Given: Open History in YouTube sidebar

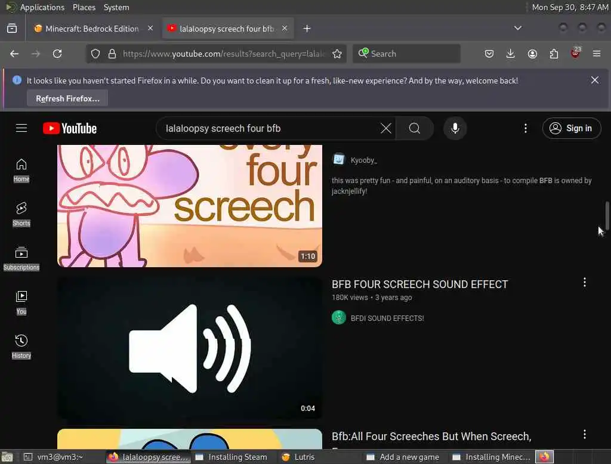Looking at the screenshot, I should (x=21, y=347).
